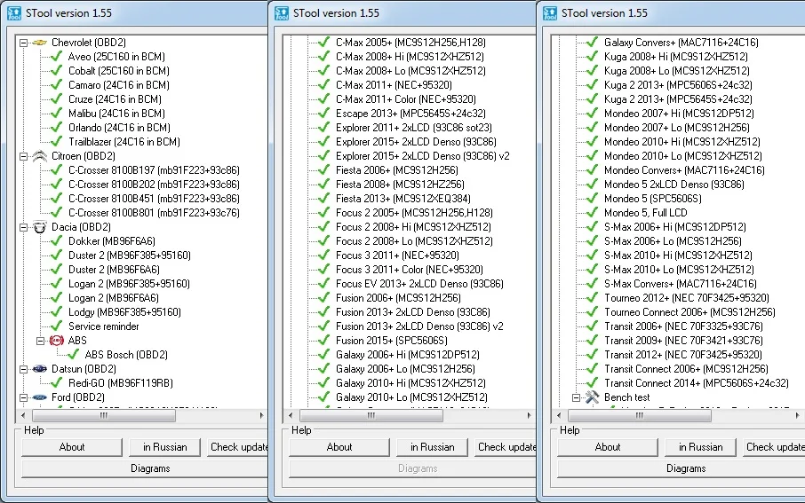The height and width of the screenshot is (503, 805).
Task: Click green check beside Transit Connect 2014+
Action: [x=592, y=383]
